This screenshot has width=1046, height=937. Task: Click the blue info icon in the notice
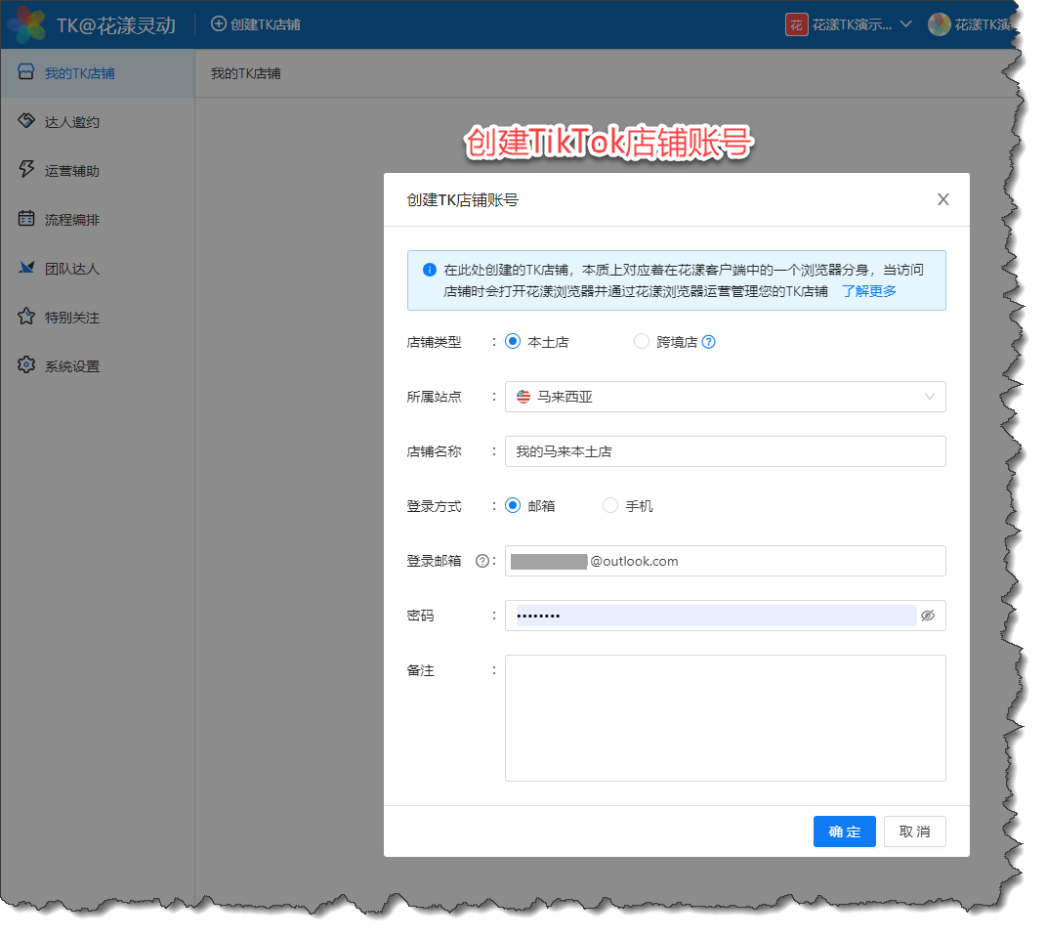430,270
